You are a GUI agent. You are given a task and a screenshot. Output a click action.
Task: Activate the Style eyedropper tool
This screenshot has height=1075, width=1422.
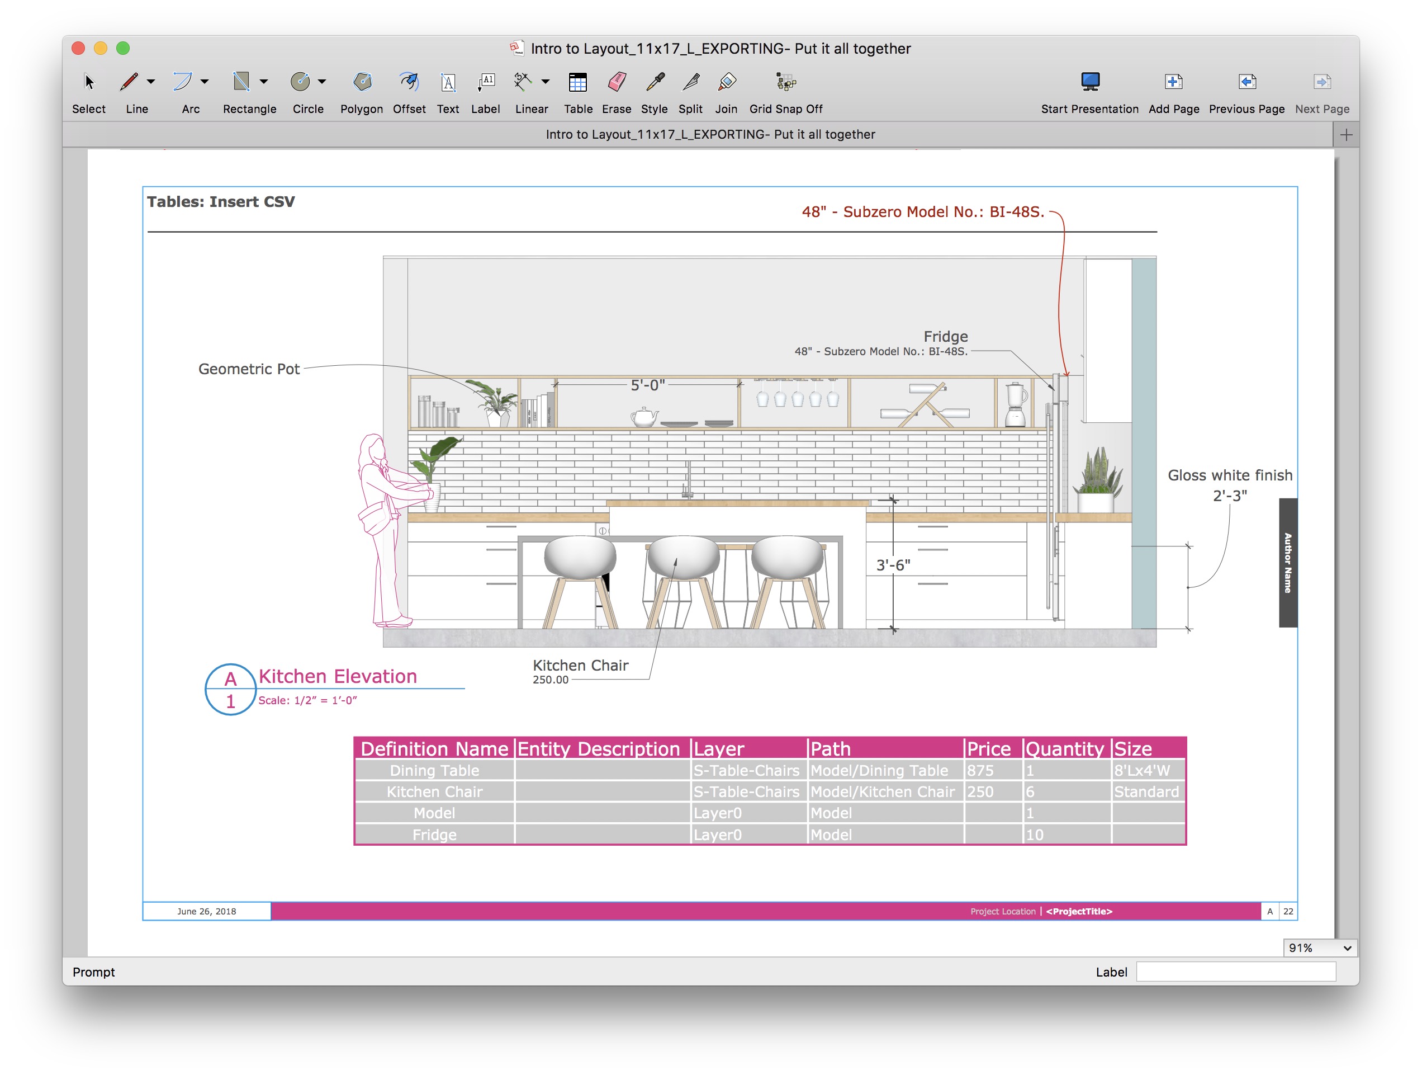point(654,82)
